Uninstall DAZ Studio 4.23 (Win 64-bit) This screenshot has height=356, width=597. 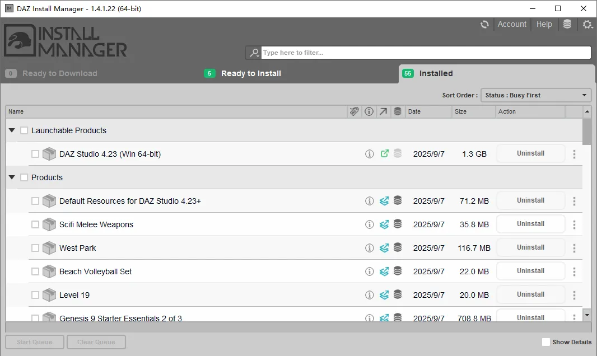(x=530, y=153)
